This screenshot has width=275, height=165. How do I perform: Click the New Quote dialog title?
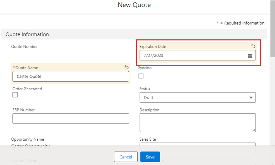(x=134, y=5)
